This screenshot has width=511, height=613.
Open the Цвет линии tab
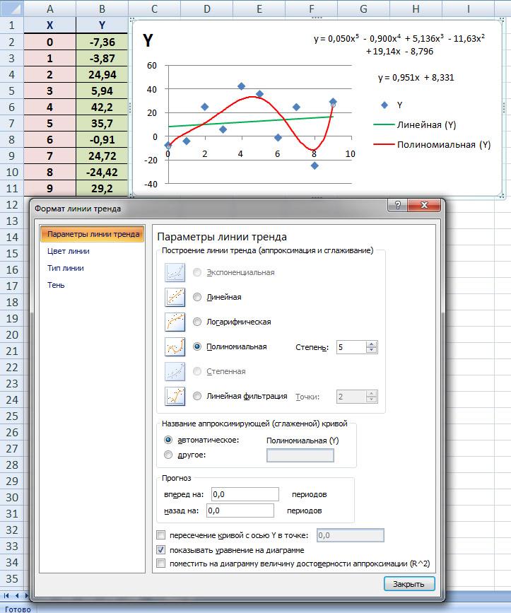[69, 251]
